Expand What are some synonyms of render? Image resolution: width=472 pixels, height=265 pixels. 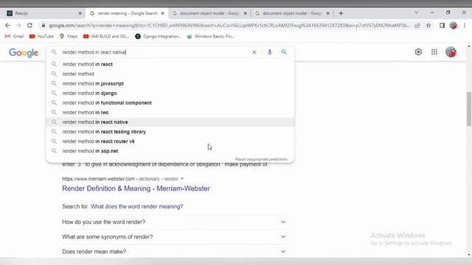point(174,237)
